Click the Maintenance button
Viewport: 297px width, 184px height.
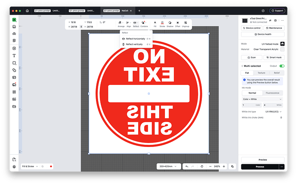pos(274,28)
